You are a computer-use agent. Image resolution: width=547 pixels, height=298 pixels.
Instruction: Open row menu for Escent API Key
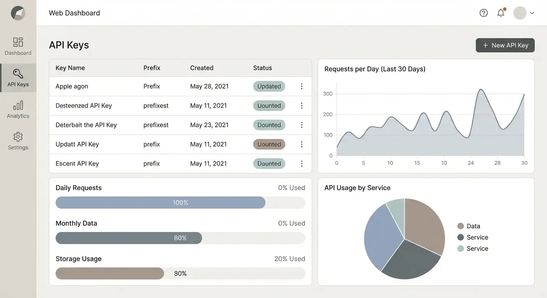click(301, 164)
